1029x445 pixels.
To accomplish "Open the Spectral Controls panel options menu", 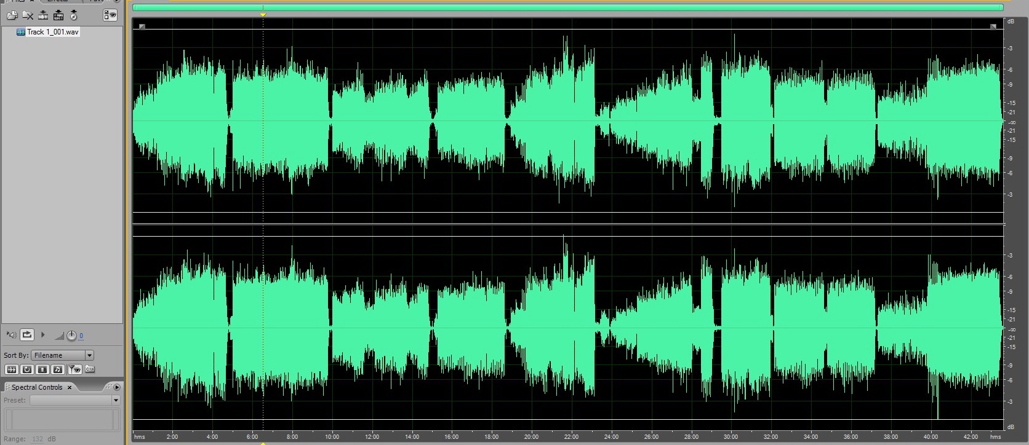I will pos(117,387).
